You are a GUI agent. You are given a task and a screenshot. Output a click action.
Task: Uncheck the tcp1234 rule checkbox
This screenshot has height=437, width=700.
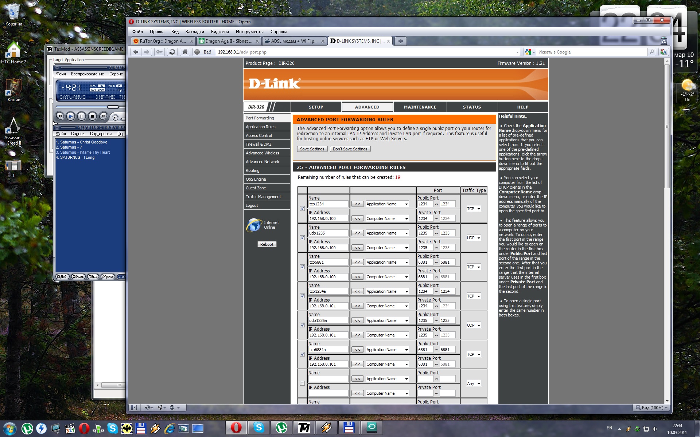[x=302, y=209]
